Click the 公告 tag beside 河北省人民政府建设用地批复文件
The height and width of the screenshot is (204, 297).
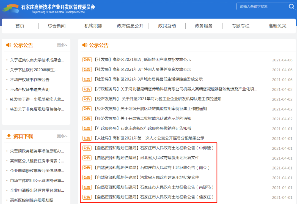pyautogui.click(x=87, y=158)
